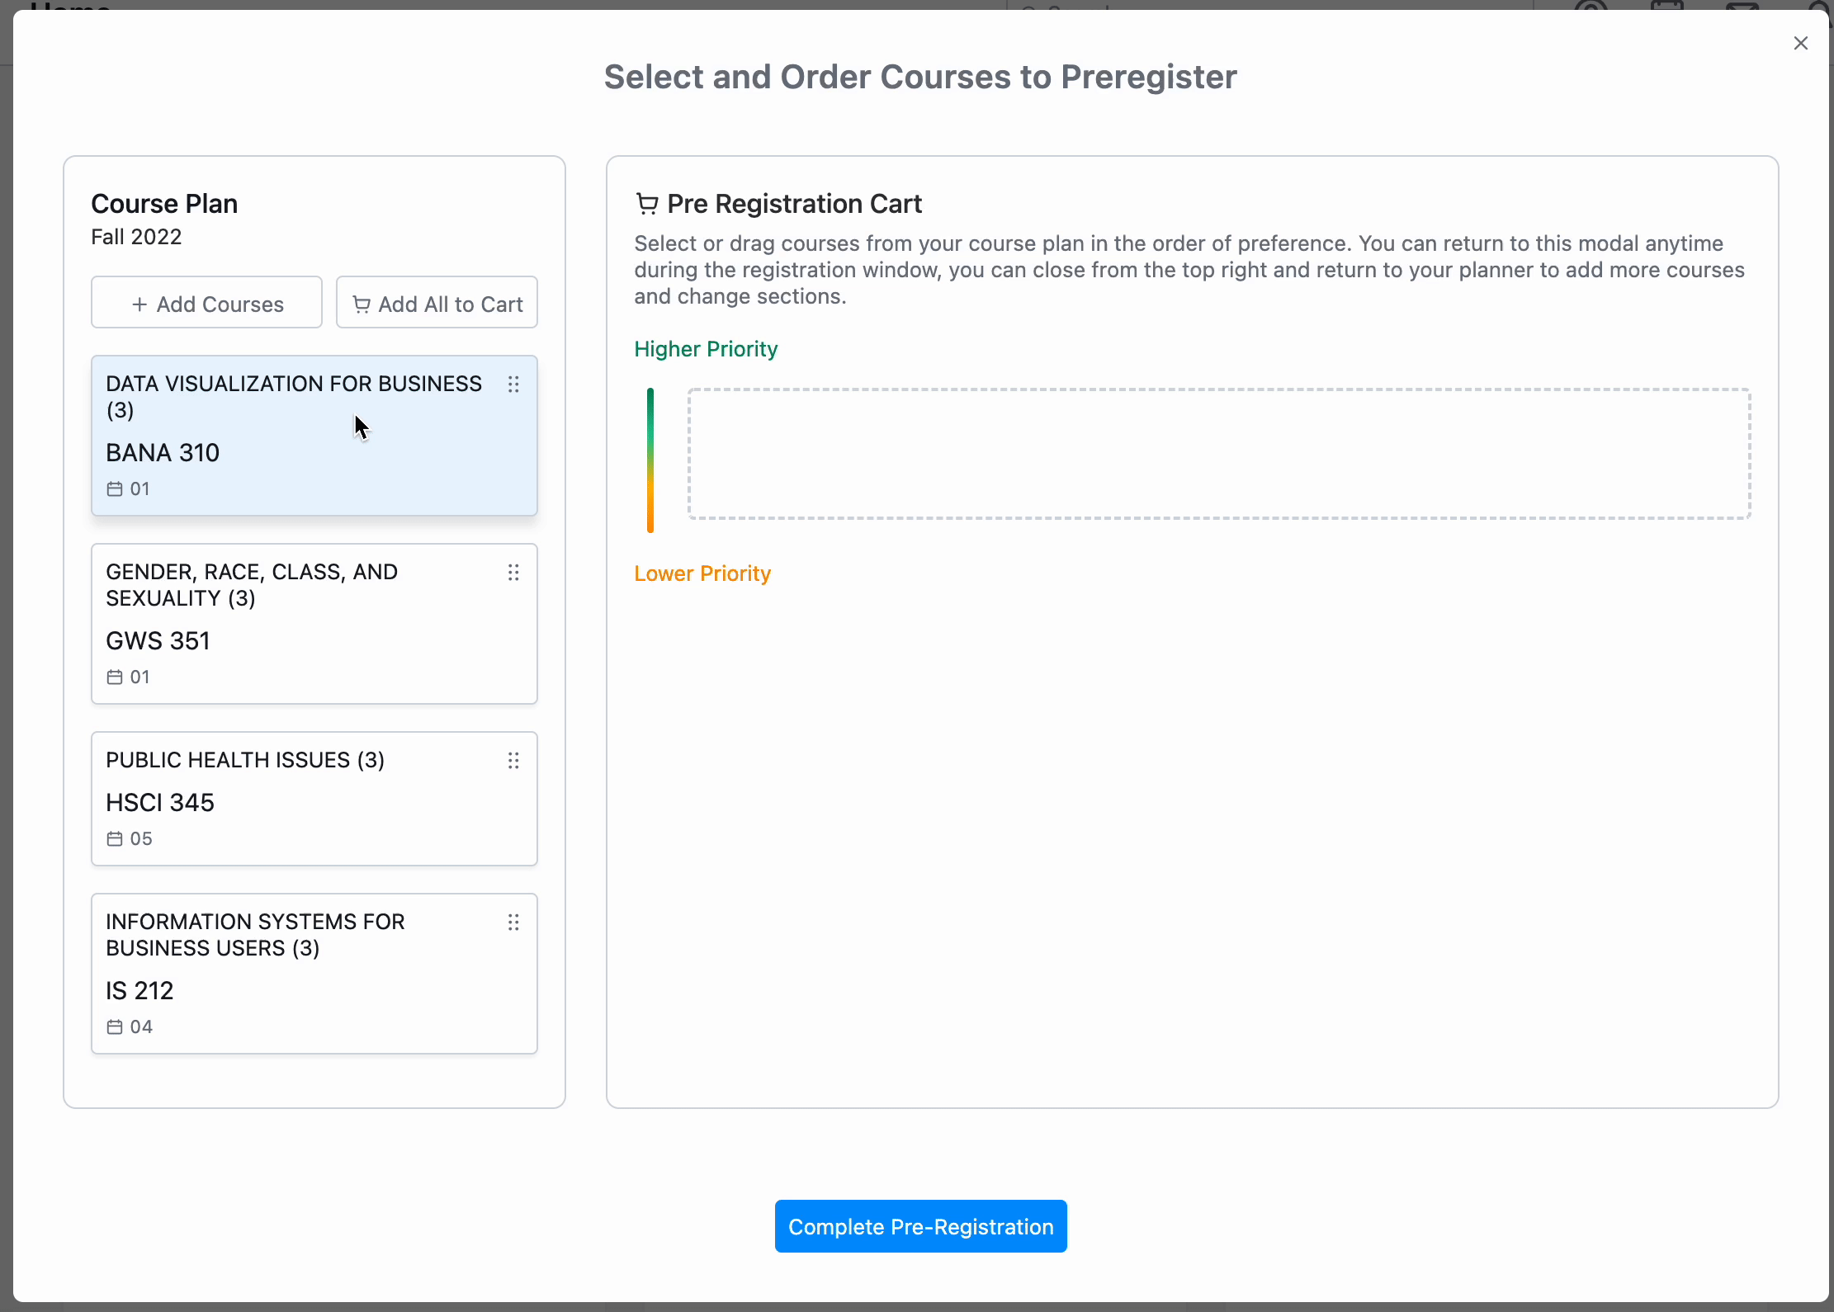Click the drag handle on GWS 351 card
This screenshot has height=1312, width=1834.
pyautogui.click(x=513, y=573)
